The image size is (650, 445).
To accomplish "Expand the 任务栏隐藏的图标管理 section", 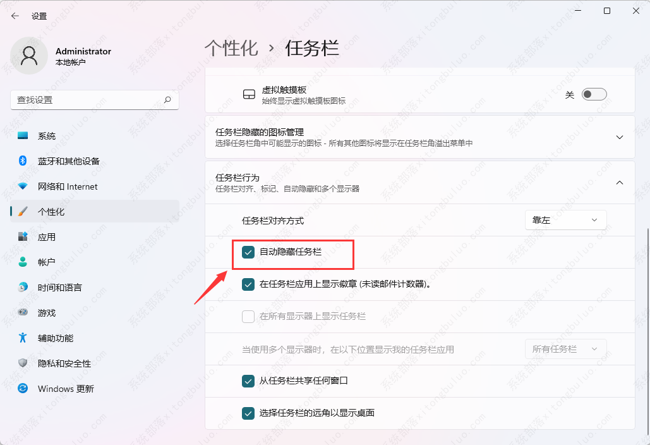I will [x=620, y=137].
